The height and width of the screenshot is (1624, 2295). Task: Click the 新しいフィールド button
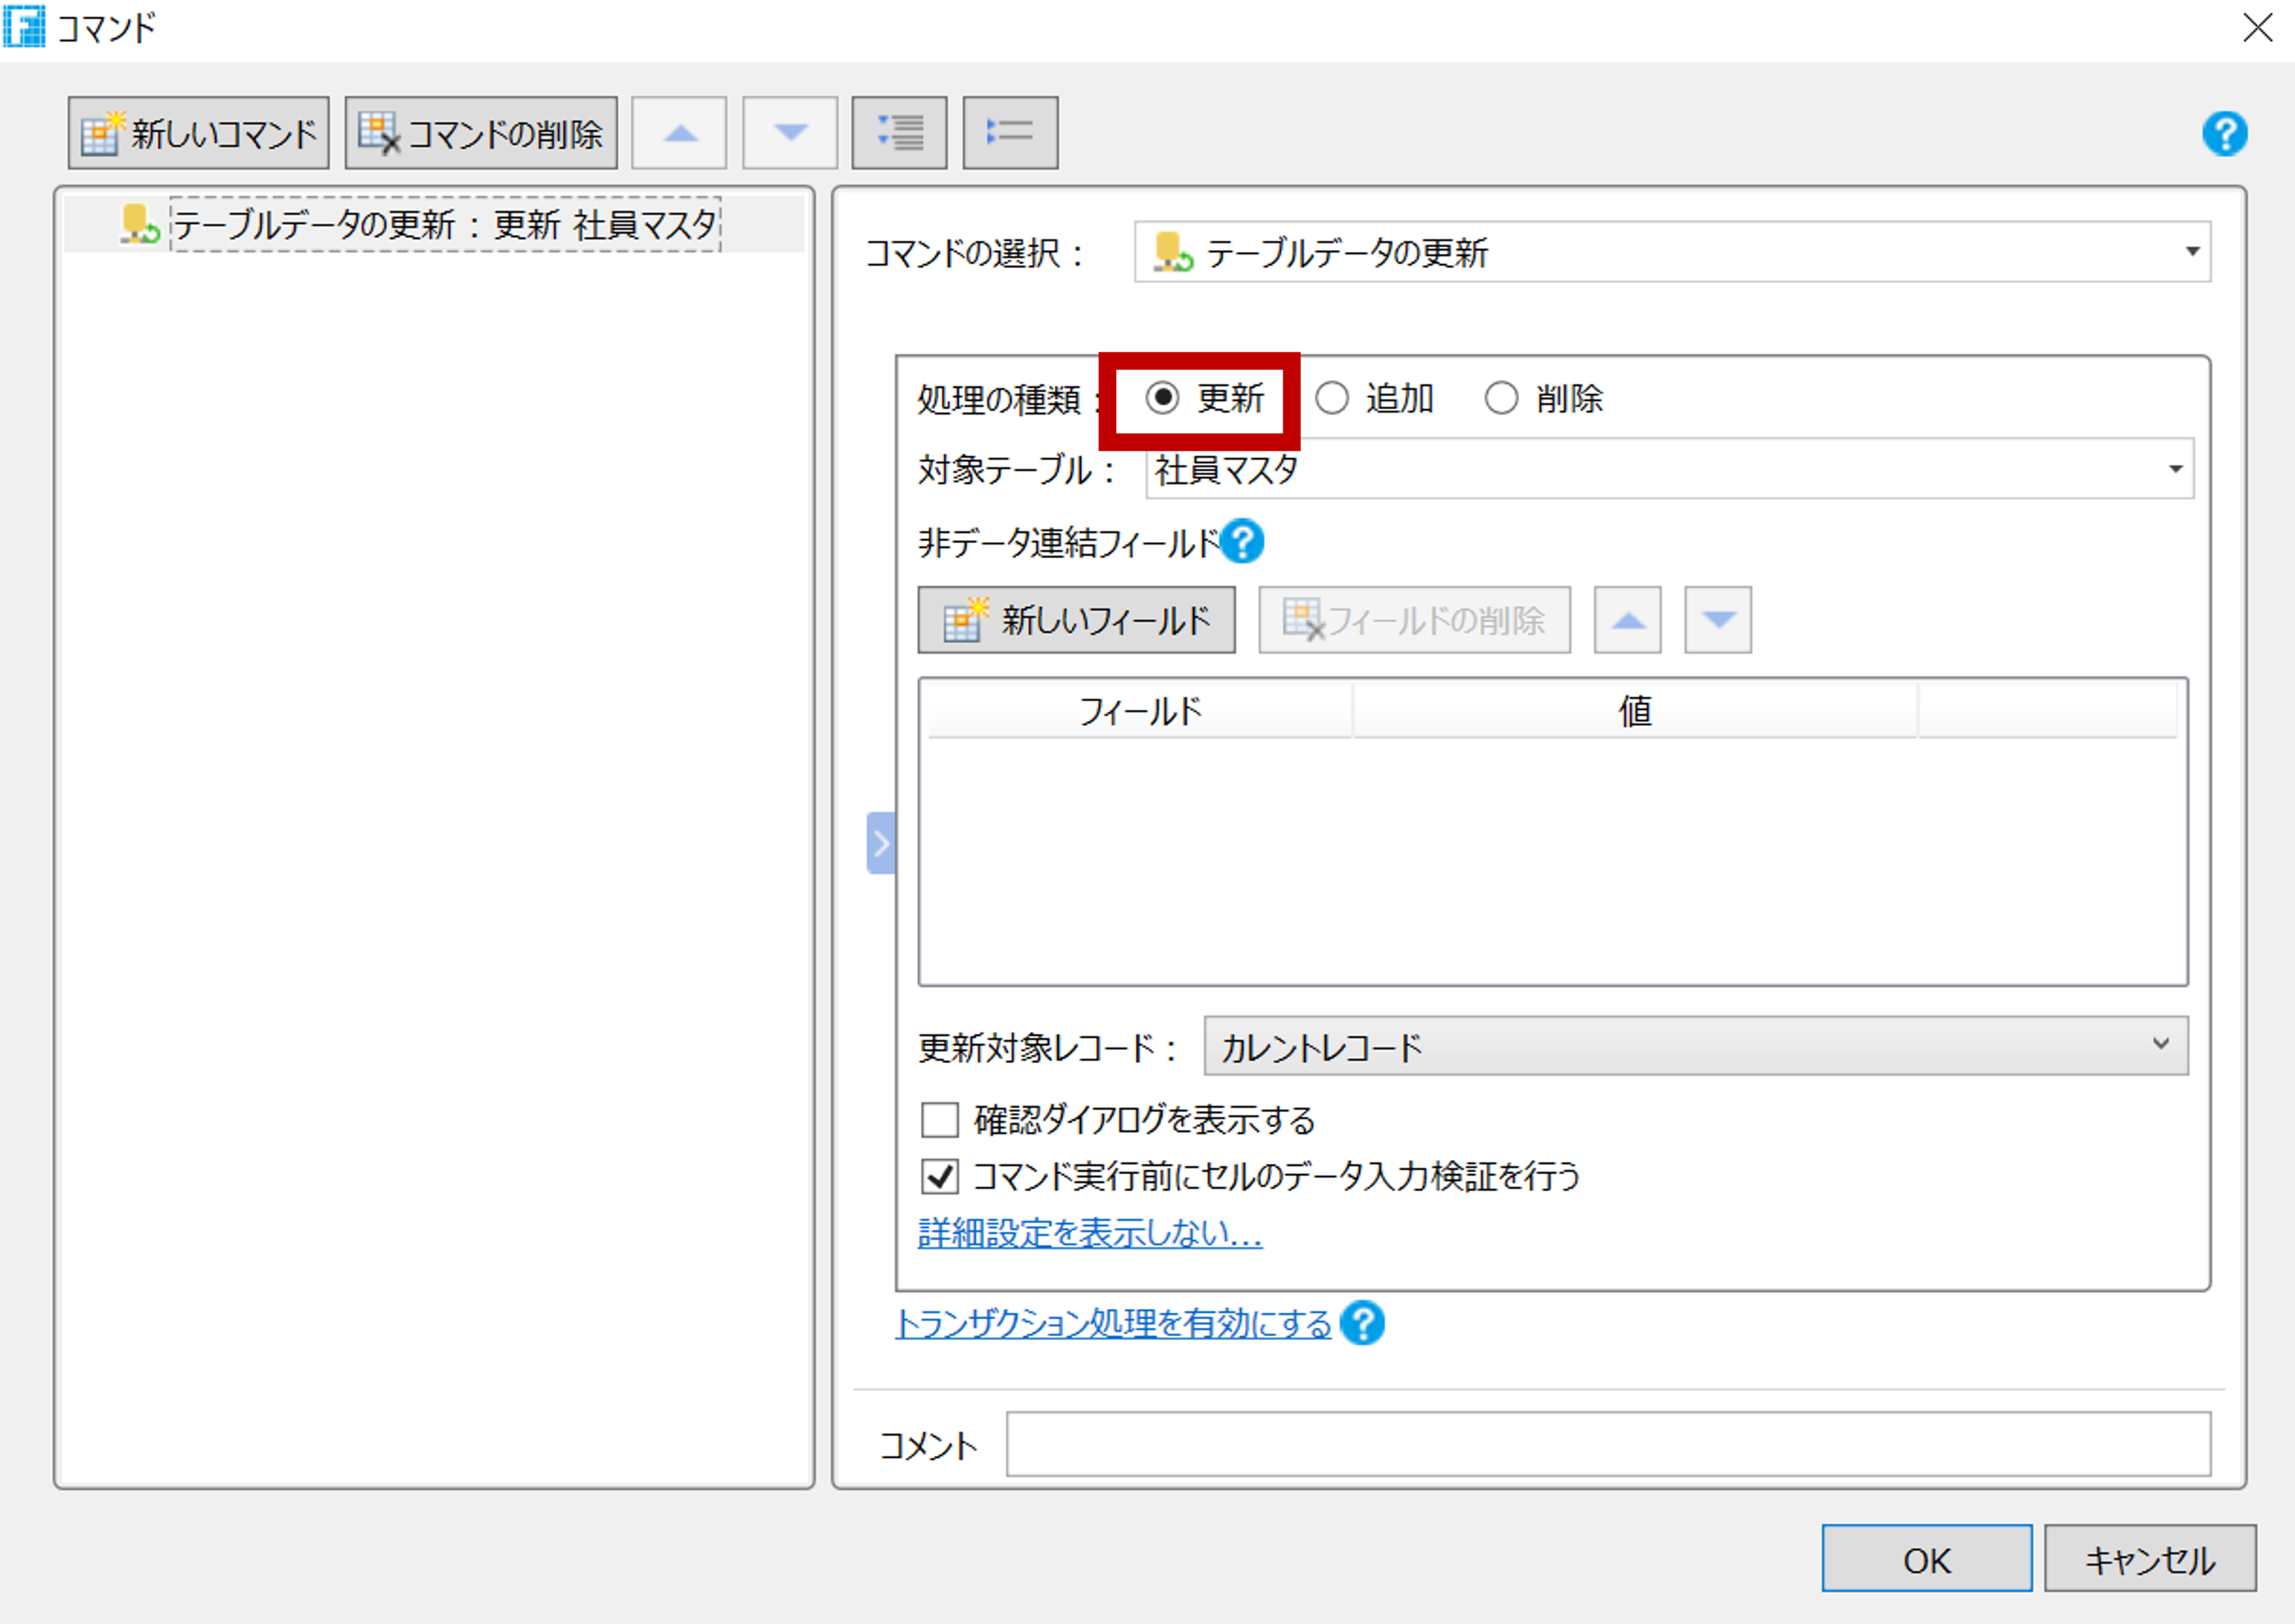1076,620
